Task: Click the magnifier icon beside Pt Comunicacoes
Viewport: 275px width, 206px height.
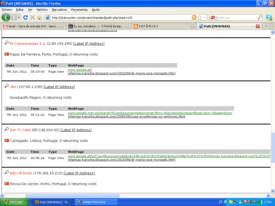Action: 6,43
